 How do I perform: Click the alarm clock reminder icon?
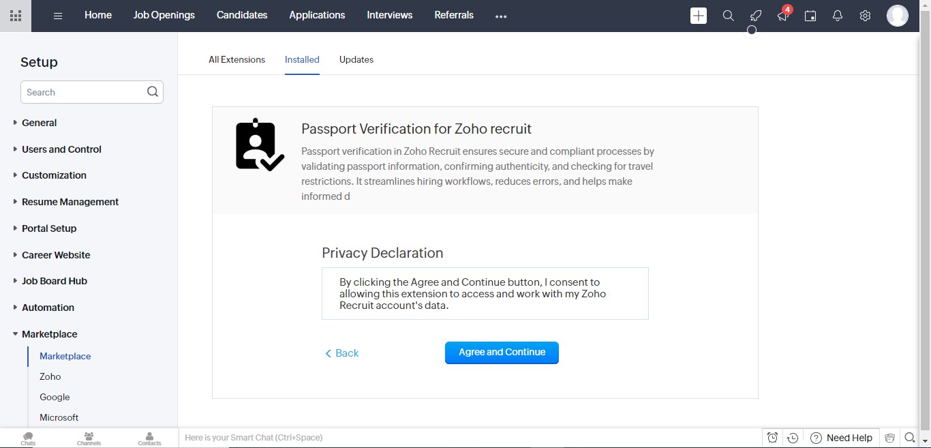point(773,438)
